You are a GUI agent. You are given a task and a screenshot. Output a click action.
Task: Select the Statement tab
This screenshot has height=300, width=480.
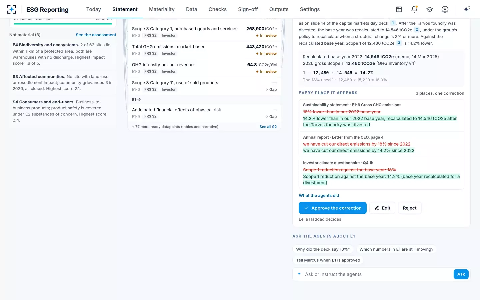(x=125, y=9)
